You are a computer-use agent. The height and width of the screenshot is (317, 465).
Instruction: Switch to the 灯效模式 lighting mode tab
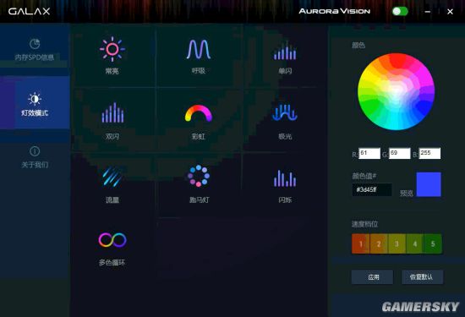pos(35,102)
